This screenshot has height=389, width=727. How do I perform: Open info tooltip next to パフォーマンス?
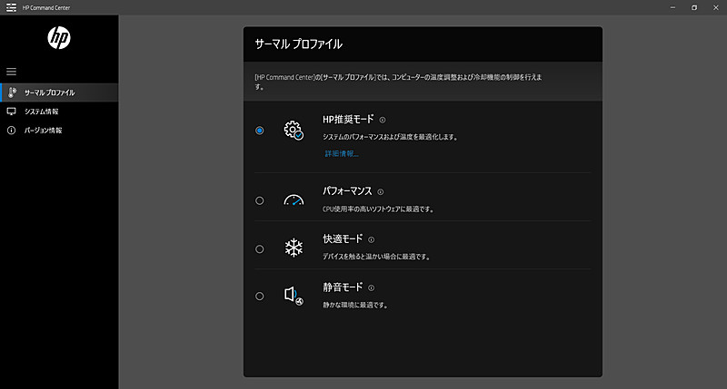pos(381,192)
